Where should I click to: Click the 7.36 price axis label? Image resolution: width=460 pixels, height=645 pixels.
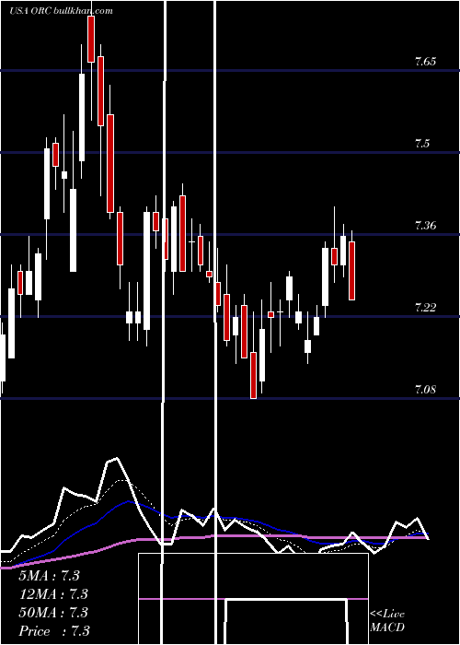coord(425,226)
